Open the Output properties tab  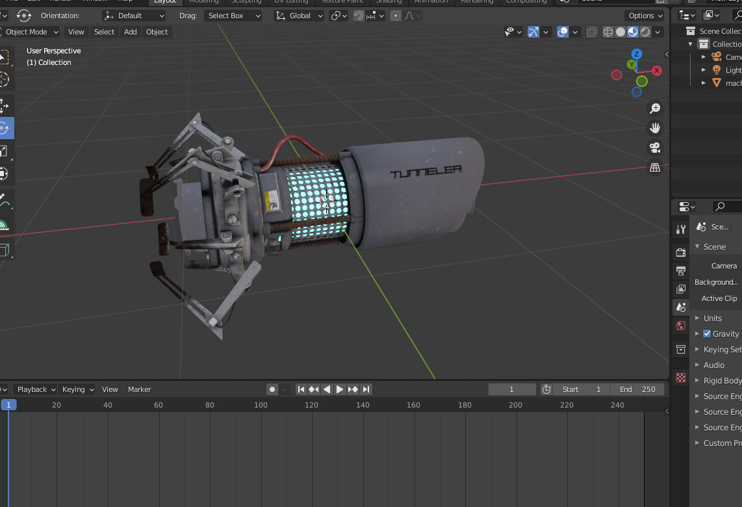point(680,270)
